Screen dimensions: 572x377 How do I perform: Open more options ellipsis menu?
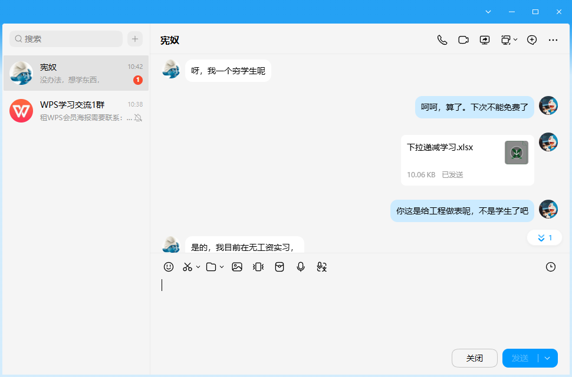click(553, 40)
